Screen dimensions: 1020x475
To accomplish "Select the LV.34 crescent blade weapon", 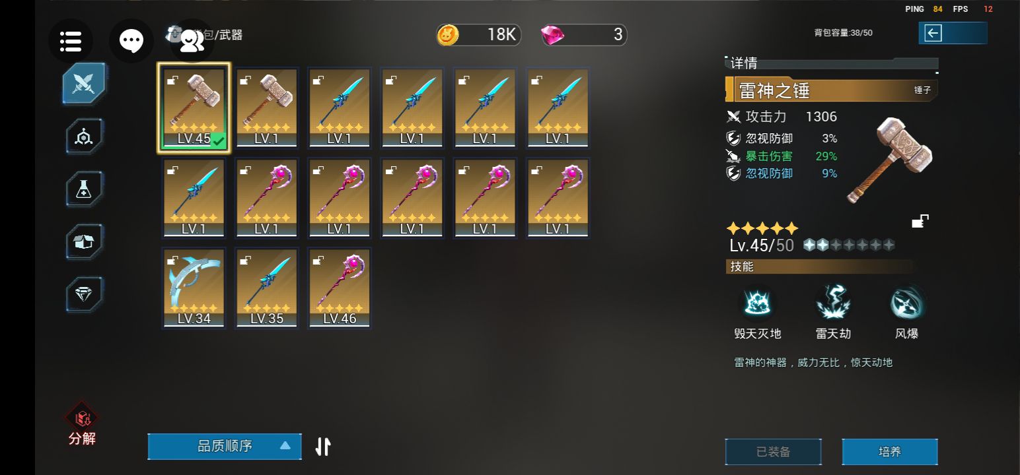I will click(194, 288).
